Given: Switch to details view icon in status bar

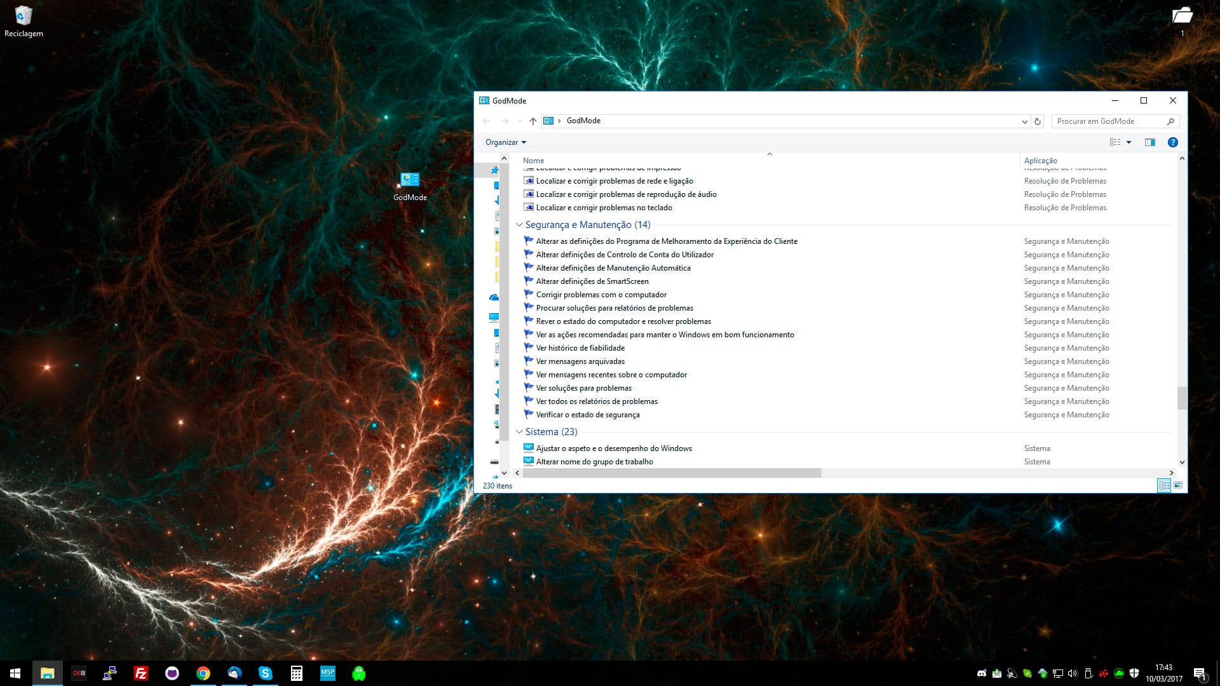Looking at the screenshot, I should [x=1164, y=486].
